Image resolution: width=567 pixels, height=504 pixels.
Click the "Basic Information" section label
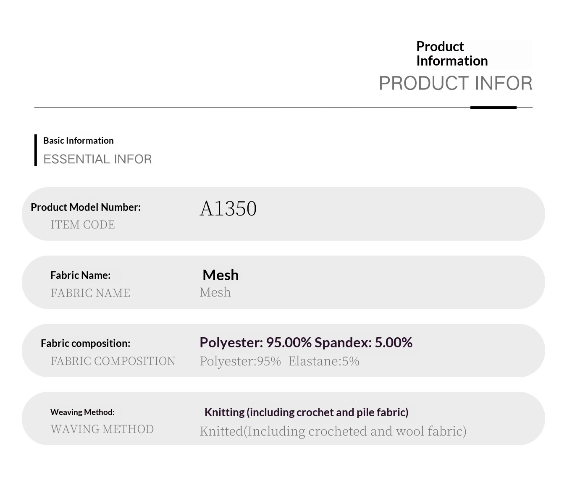[79, 141]
